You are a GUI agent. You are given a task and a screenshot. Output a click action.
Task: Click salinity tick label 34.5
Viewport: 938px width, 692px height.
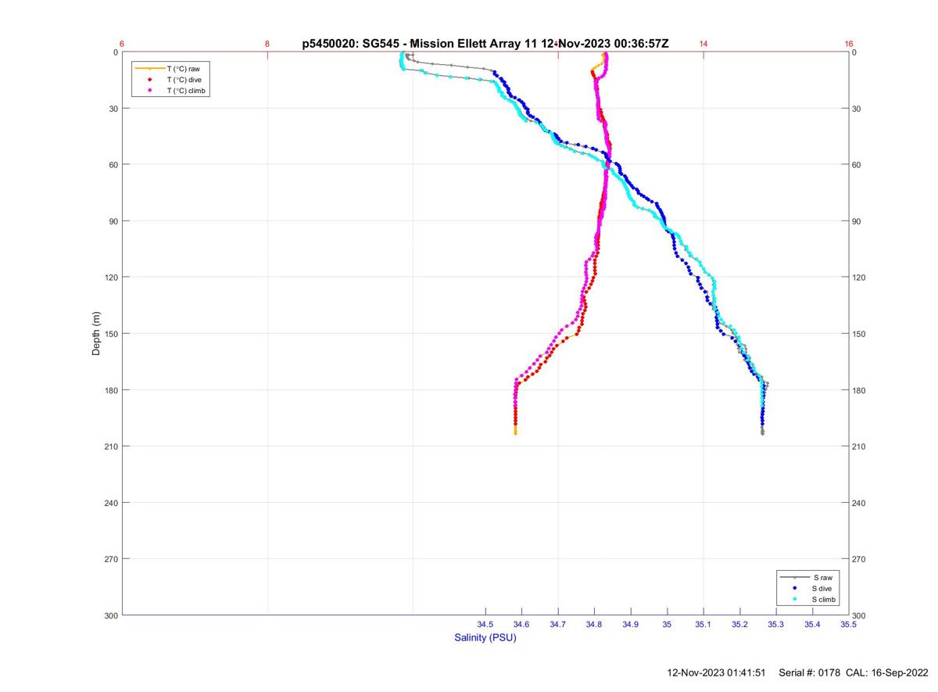coord(485,624)
